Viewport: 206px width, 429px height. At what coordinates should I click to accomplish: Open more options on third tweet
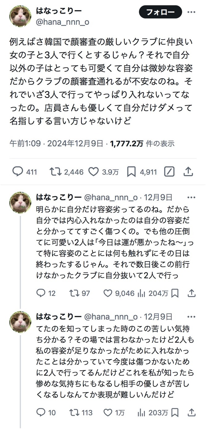point(192,317)
